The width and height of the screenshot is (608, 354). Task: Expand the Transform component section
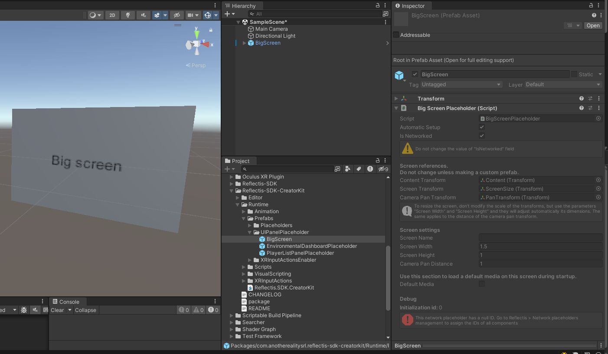point(396,99)
